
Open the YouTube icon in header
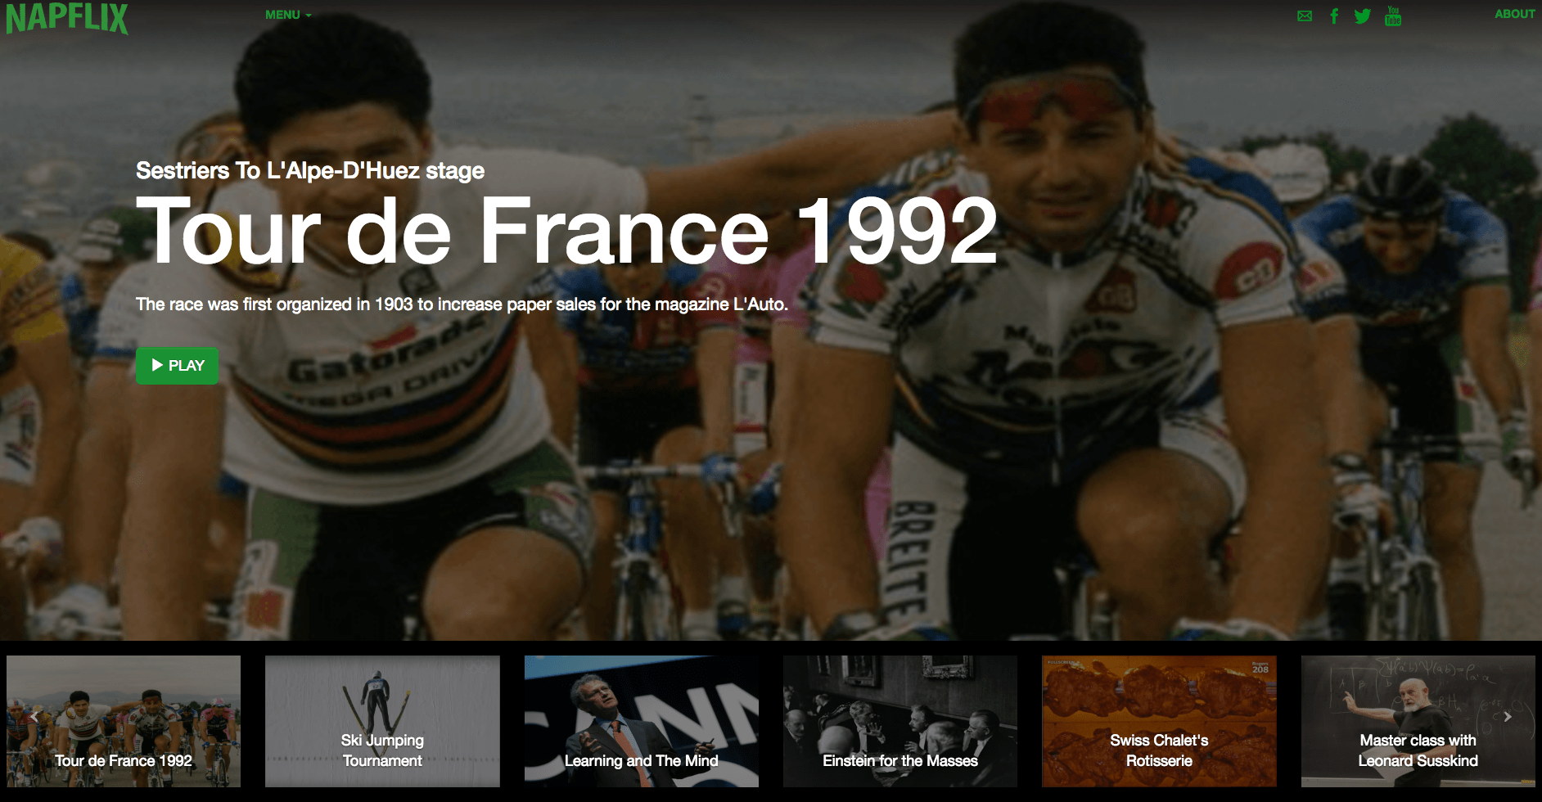tap(1393, 16)
